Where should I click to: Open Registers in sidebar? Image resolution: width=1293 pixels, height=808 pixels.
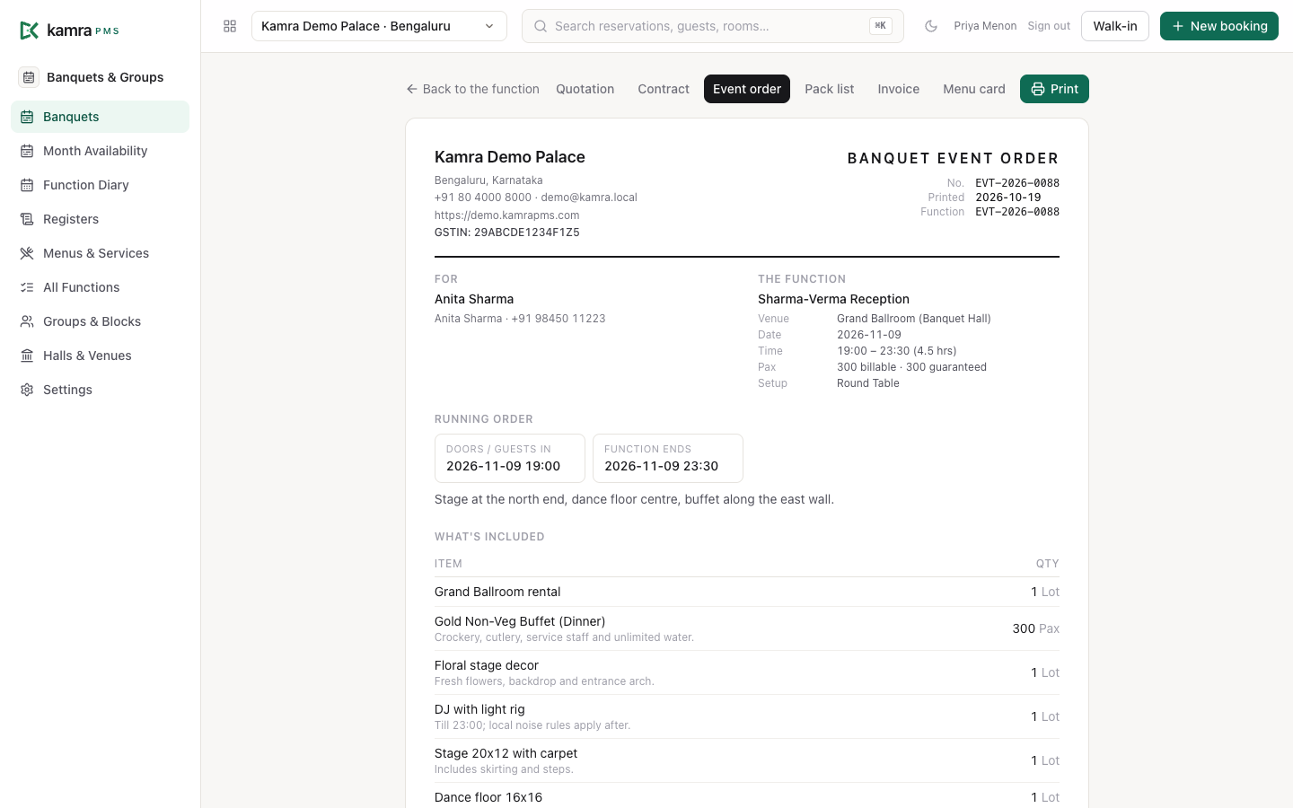point(101,219)
